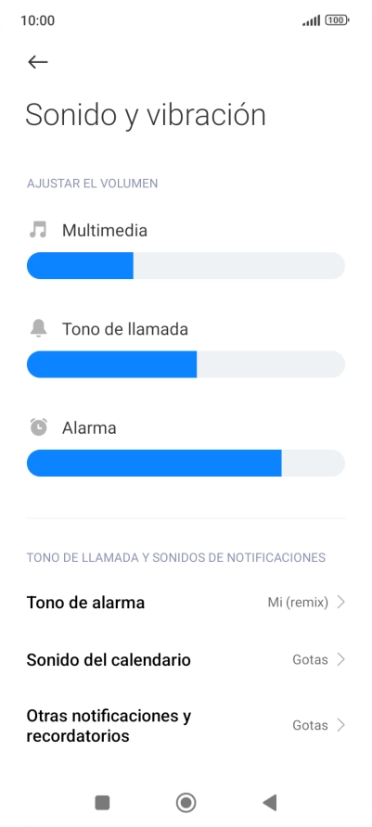
Task: Expand the Tono de alarma chevron
Action: coord(340,602)
